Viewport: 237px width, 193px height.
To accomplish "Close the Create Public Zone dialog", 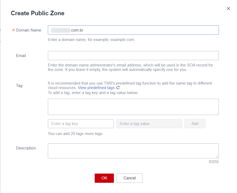I will [x=228, y=9].
